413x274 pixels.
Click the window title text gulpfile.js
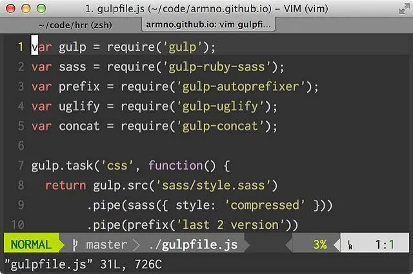123,9
